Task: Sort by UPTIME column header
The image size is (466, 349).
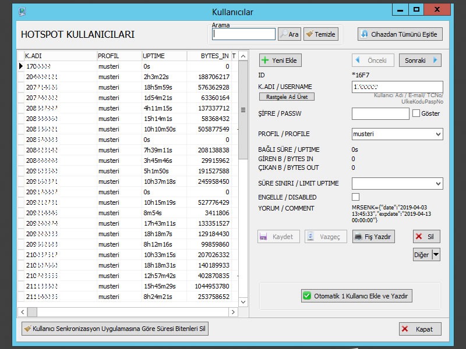Action: (x=164, y=56)
